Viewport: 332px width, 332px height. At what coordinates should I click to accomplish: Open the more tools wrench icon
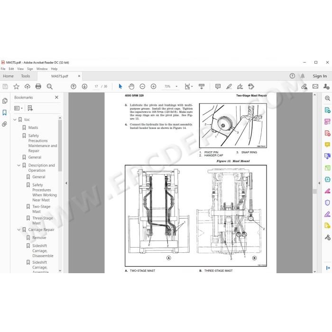click(x=327, y=237)
